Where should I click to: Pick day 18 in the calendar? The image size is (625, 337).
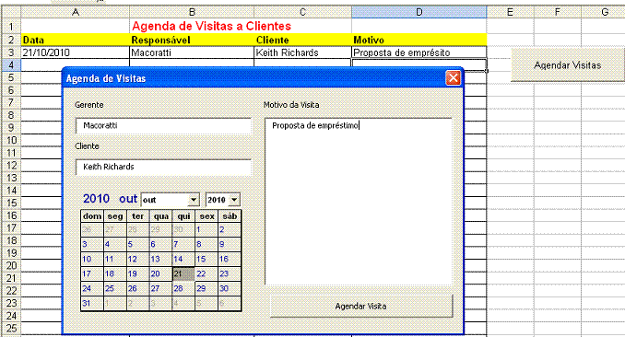[115, 274]
